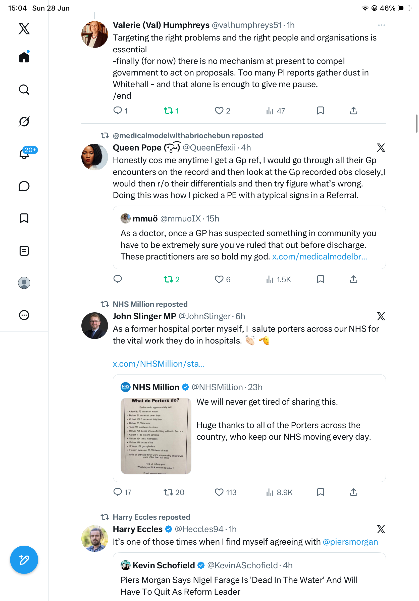Image resolution: width=419 pixels, height=601 pixels.
Task: Open the Lists icon in sidebar
Action: coord(24,250)
